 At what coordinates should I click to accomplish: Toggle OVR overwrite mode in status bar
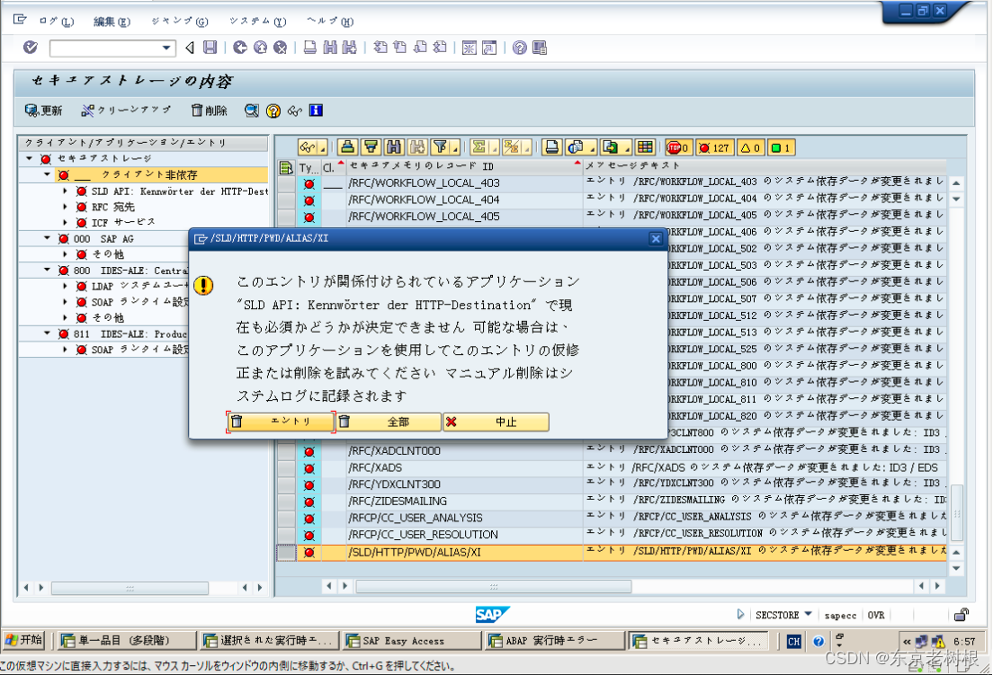[x=876, y=615]
